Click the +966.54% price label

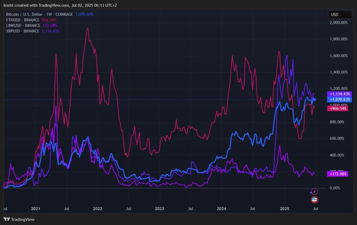338,108
